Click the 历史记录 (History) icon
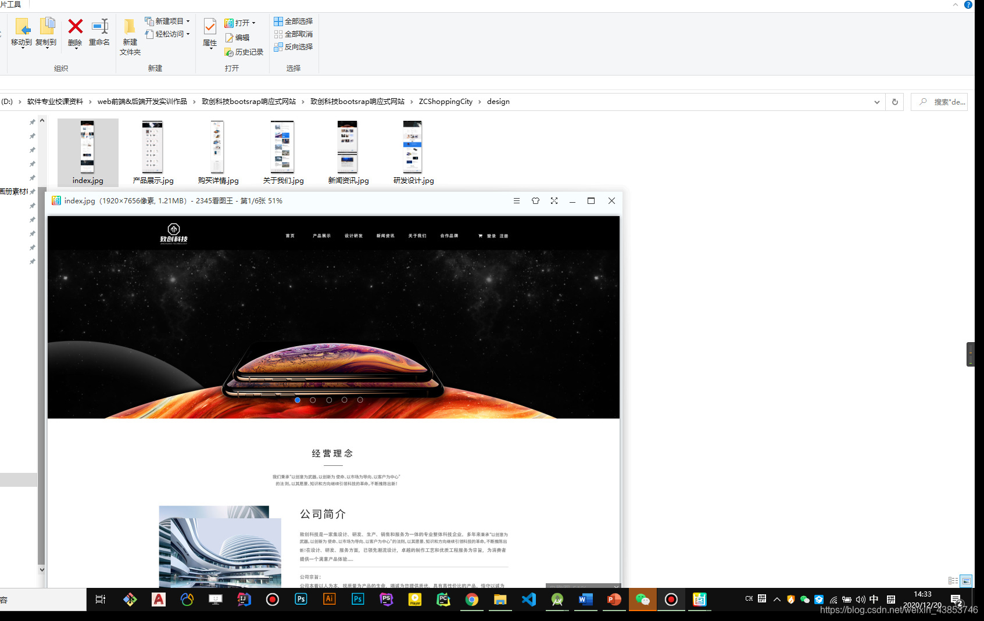984x621 pixels. point(244,52)
